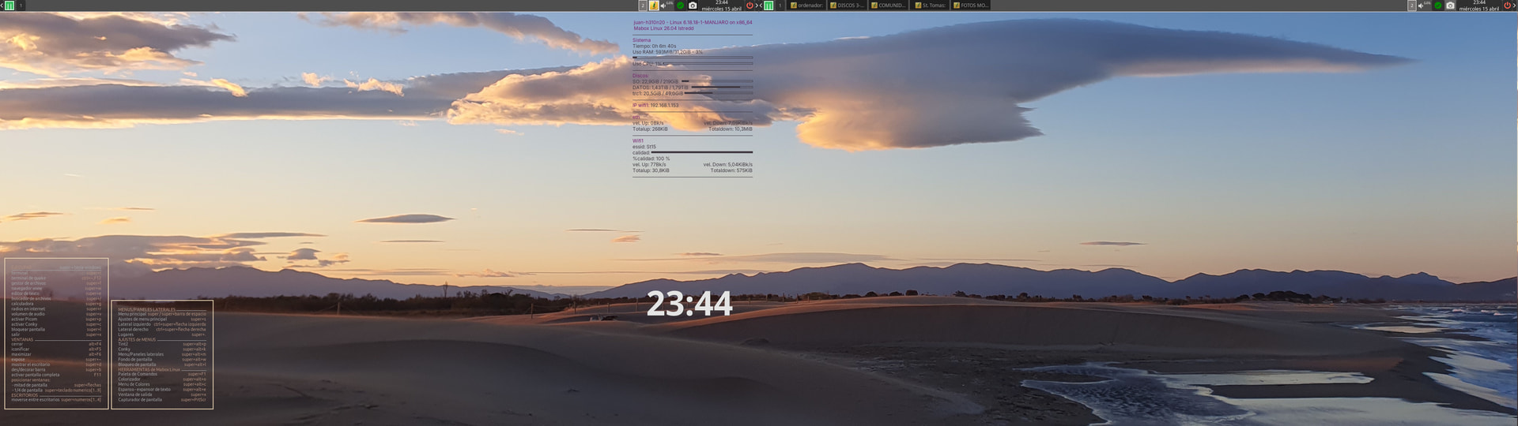Open the green checkmark update notifier at far right
Screen dimensions: 1518x426
(1437, 6)
